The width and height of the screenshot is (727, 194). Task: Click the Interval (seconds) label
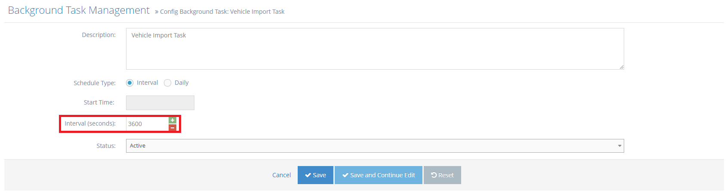click(90, 123)
